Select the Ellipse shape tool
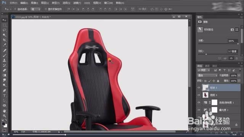The width and height of the screenshot is (244, 137). coord(4,105)
